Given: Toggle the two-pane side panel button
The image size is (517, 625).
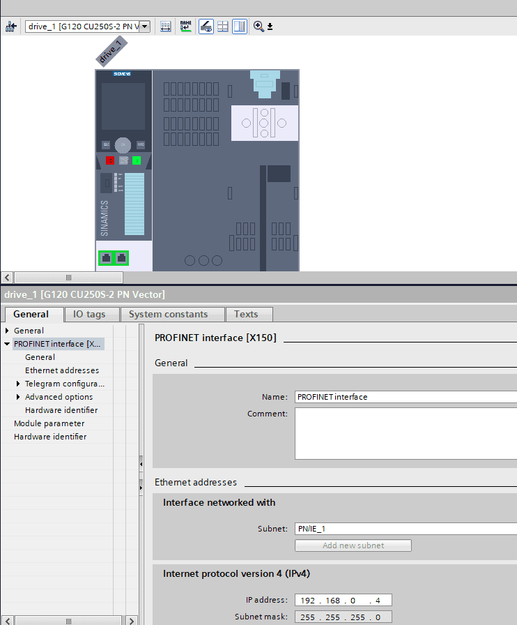Looking at the screenshot, I should click(240, 27).
